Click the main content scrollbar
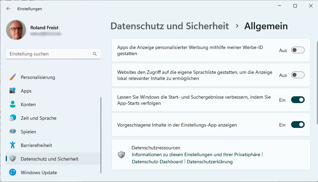318x182 pixels. click(x=317, y=83)
